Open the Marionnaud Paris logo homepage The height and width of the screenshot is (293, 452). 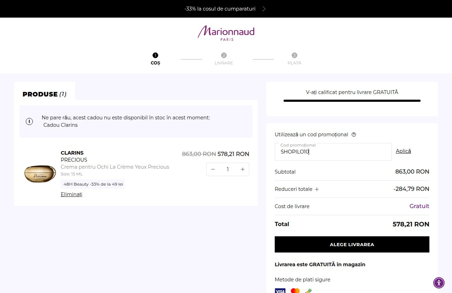coord(226,33)
